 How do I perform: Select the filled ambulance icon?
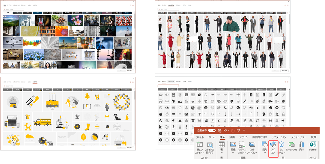tap(167, 108)
